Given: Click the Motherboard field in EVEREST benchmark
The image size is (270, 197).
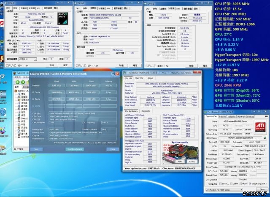Looking at the screenshot, I should point(83,139).
